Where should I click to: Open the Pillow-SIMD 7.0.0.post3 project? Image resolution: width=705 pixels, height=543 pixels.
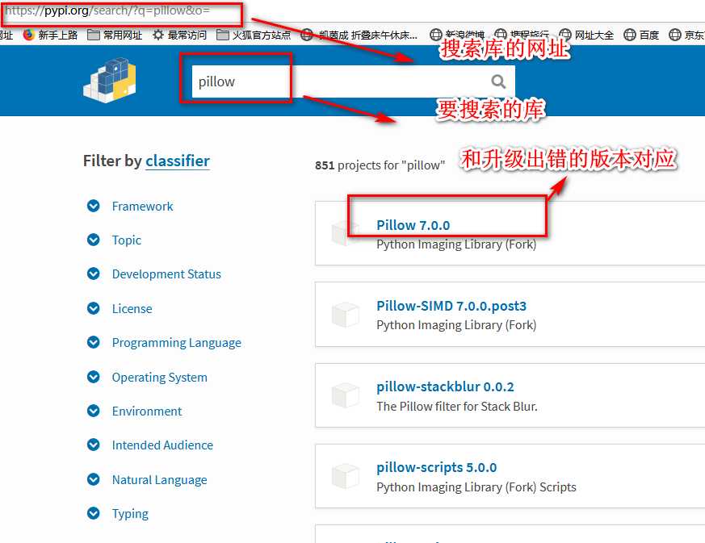click(451, 306)
